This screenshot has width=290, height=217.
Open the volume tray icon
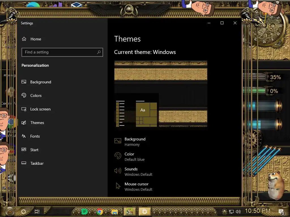point(238,212)
